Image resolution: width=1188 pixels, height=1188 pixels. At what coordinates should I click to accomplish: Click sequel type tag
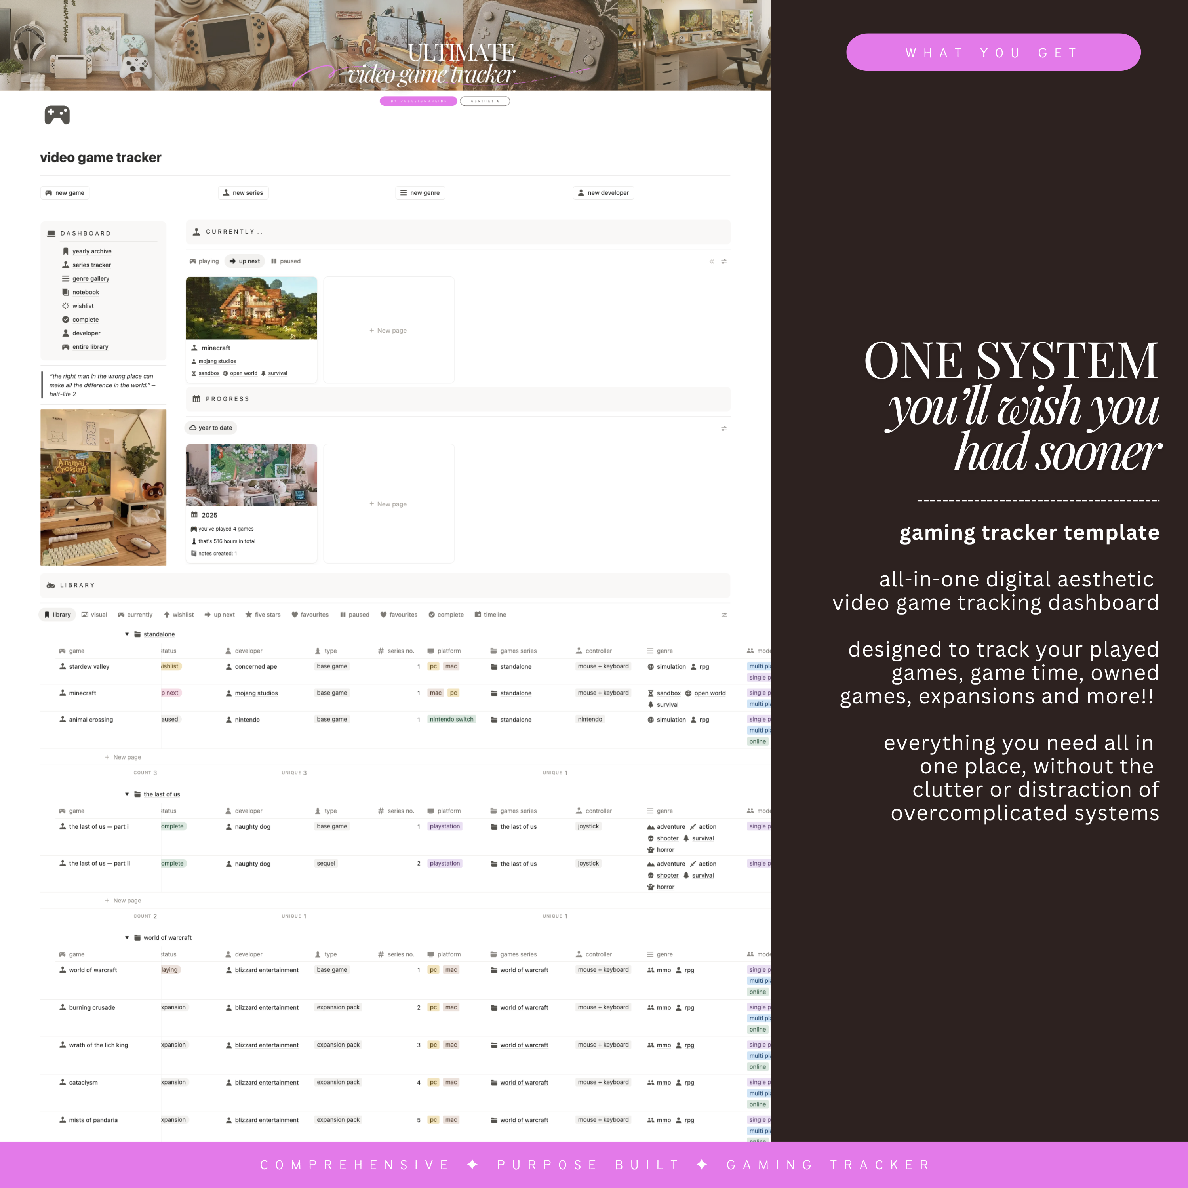point(326,864)
